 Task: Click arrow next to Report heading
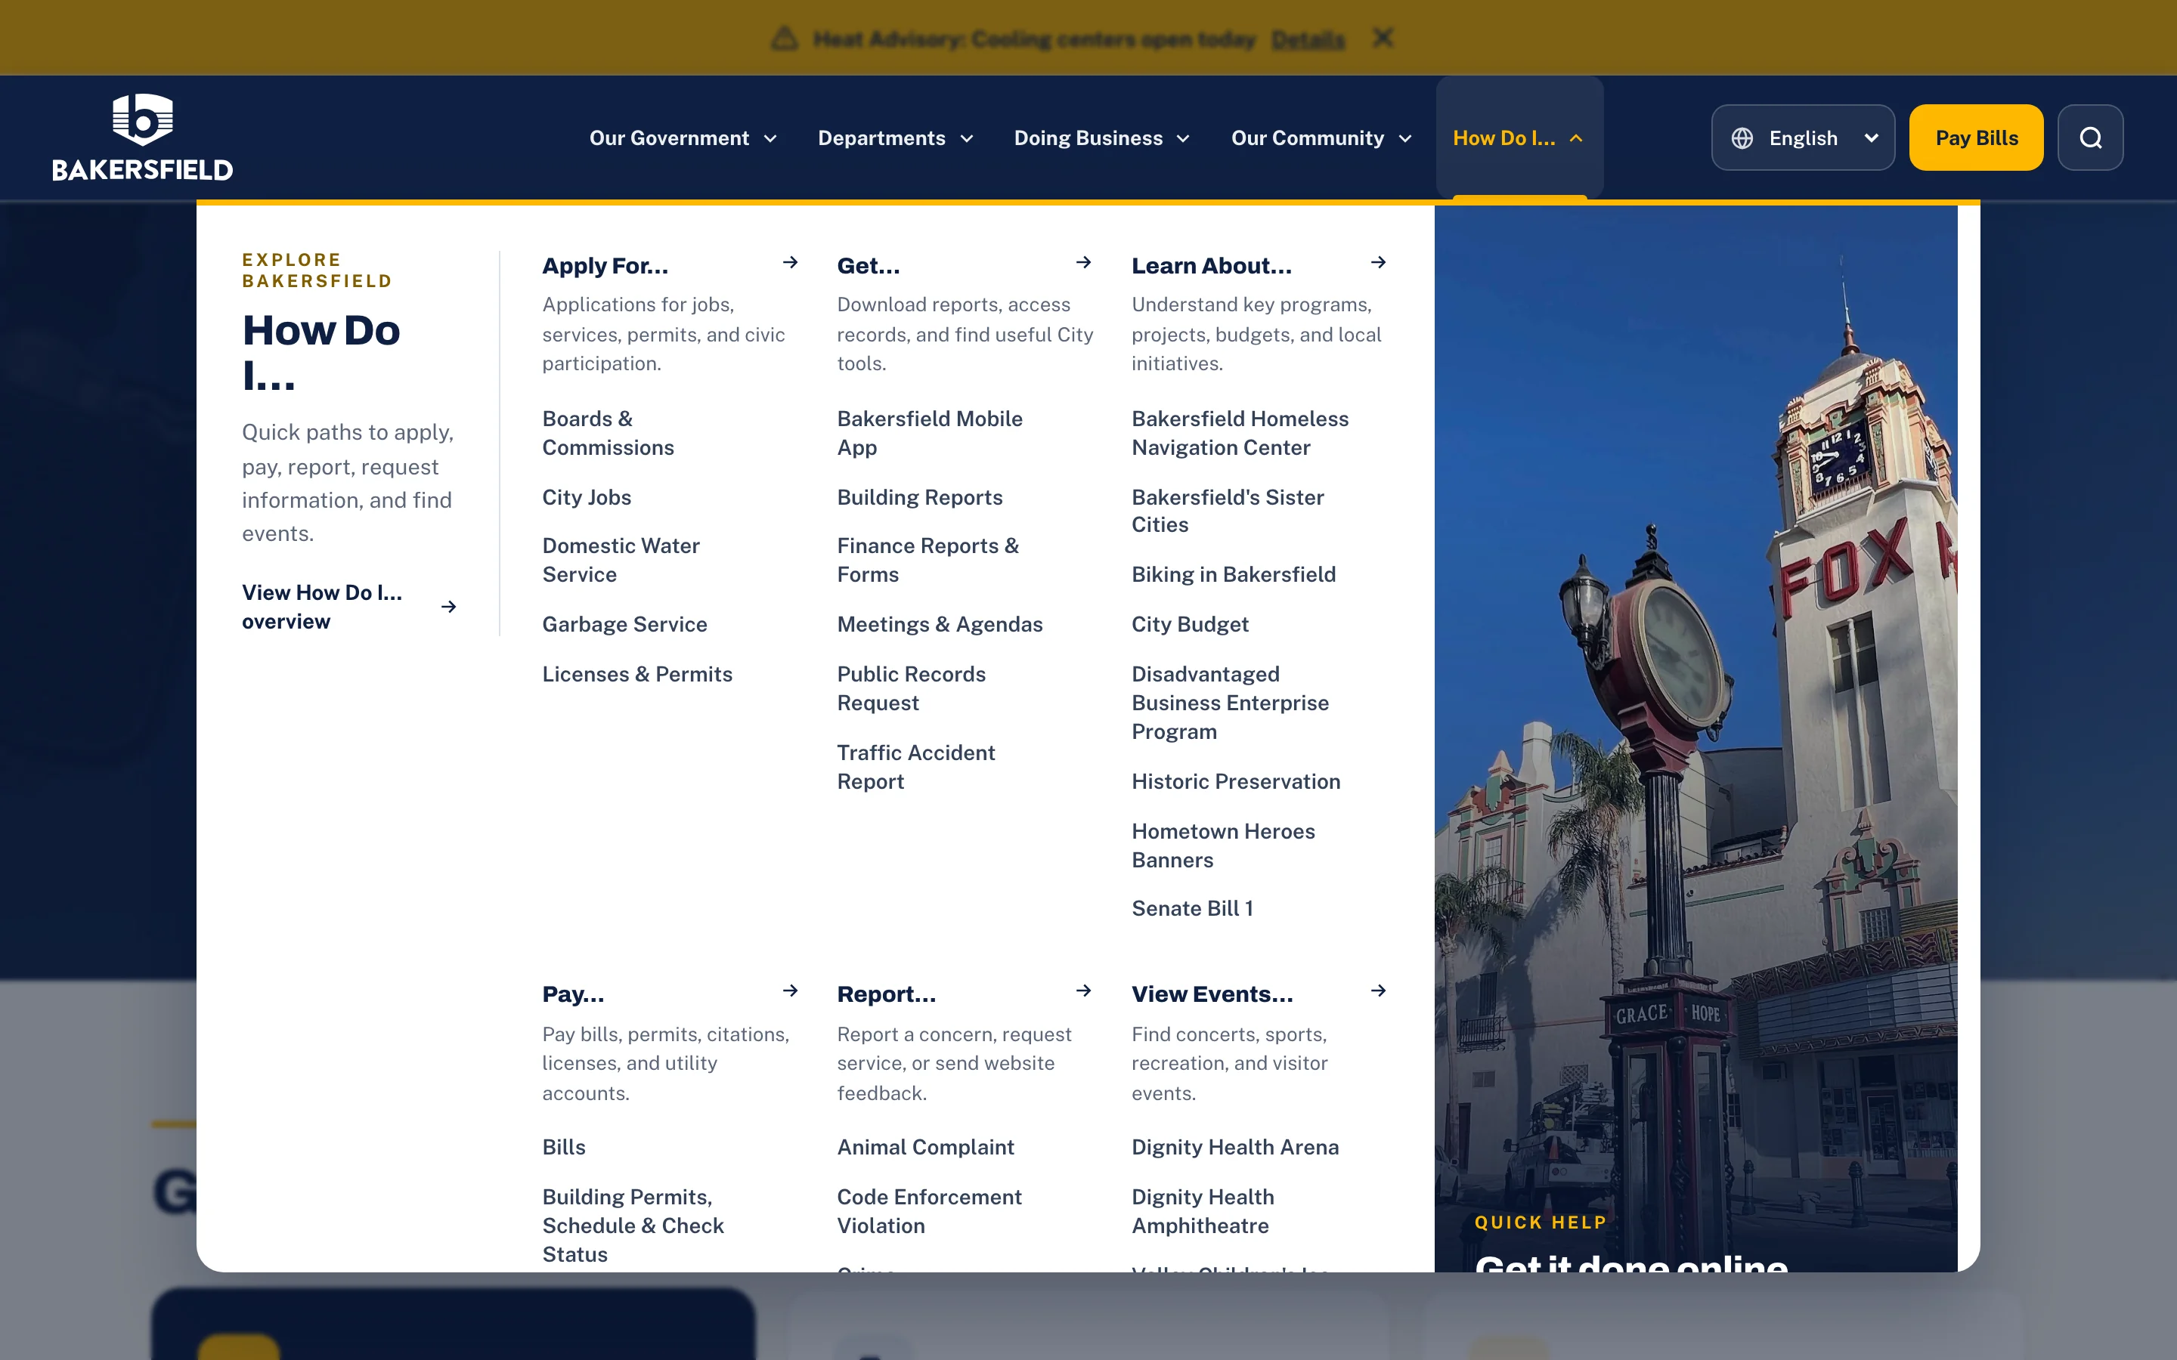coord(1083,991)
